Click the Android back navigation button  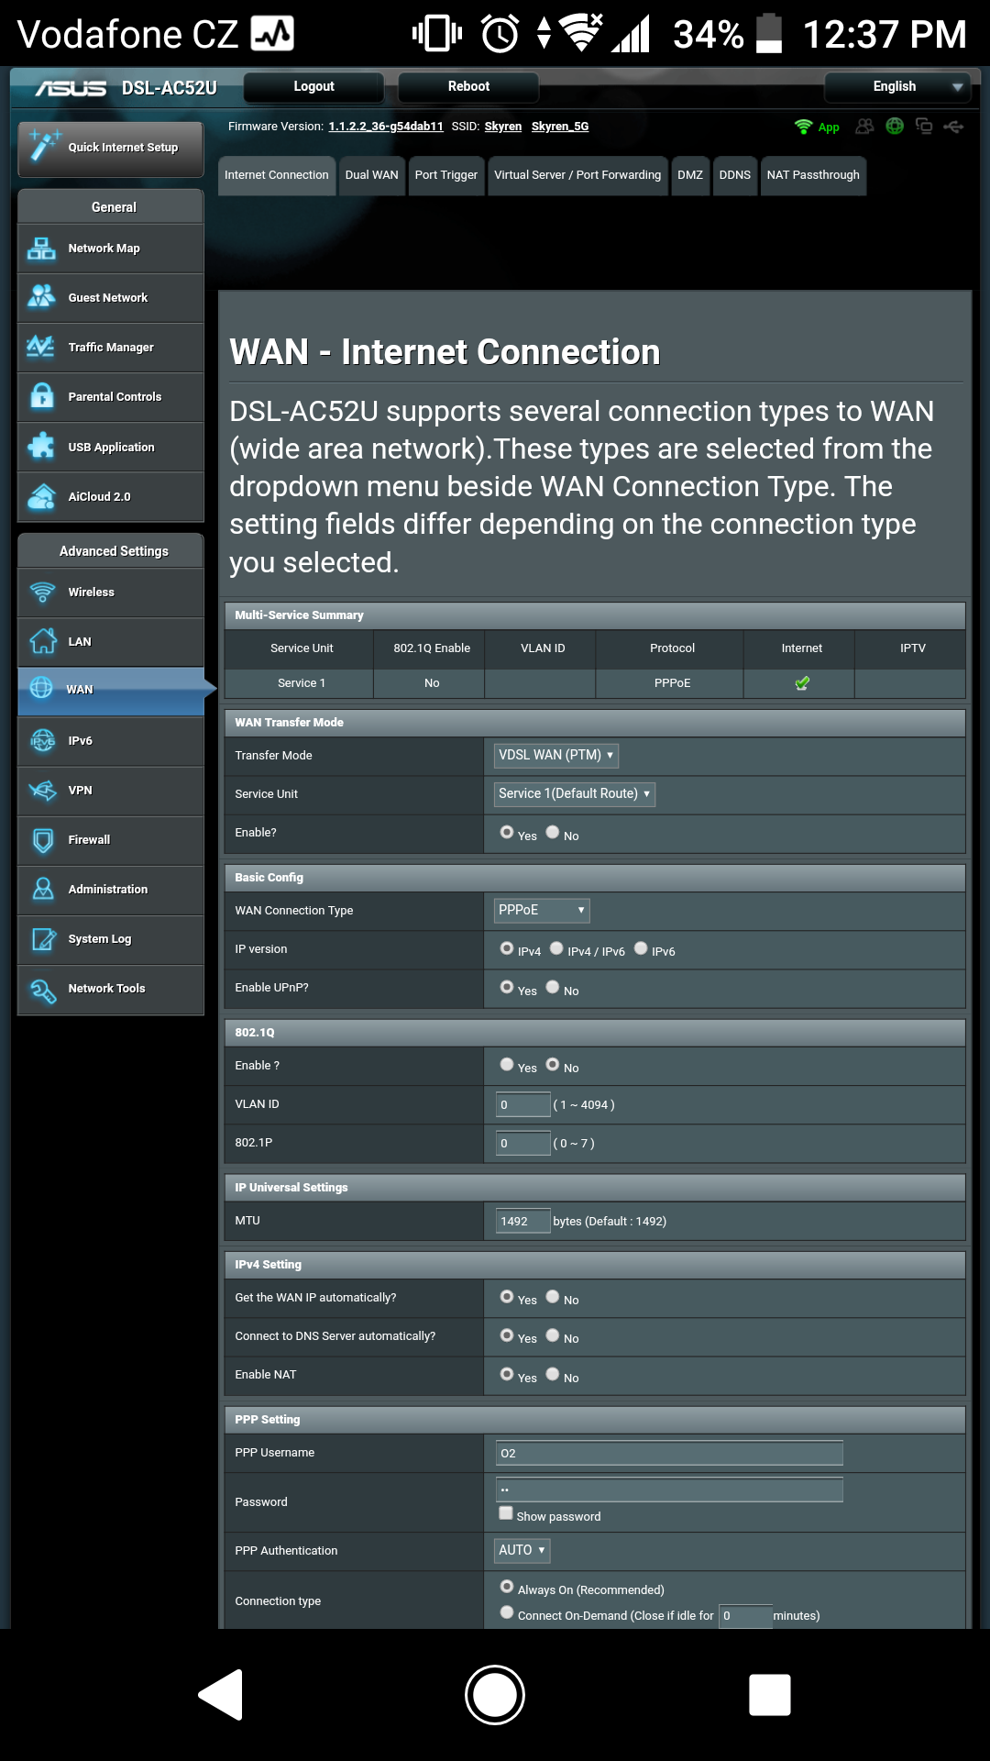click(221, 1694)
